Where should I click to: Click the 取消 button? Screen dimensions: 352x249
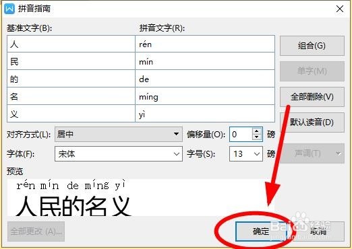[318, 232]
